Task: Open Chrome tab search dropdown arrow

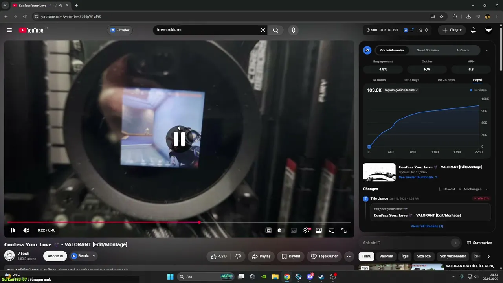Action: (6, 6)
